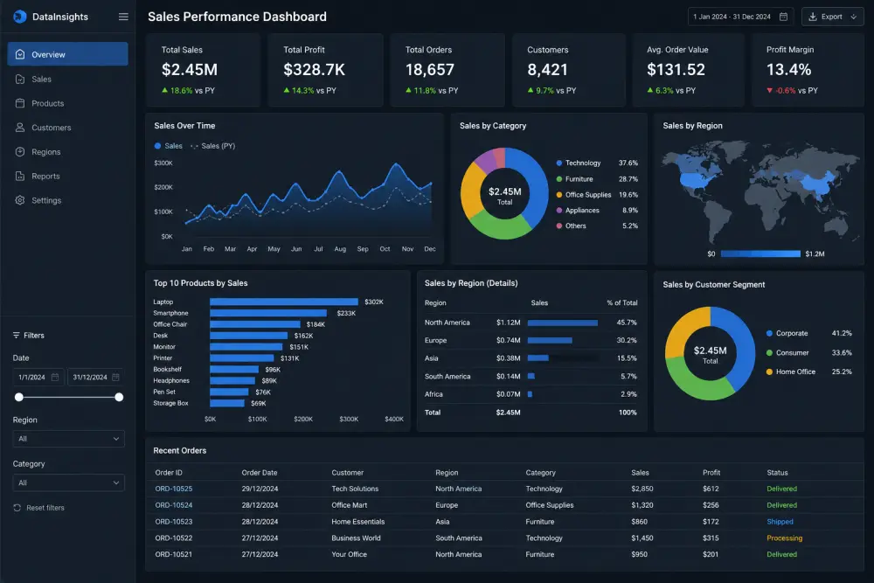Toggle Home Office segment legend entry

click(x=809, y=371)
